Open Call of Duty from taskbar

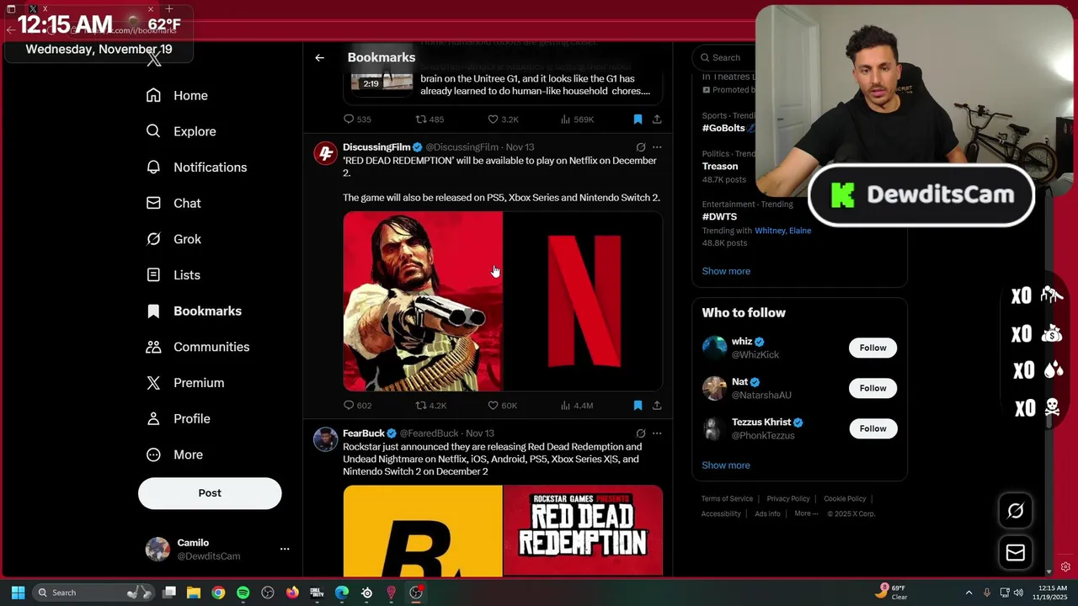click(x=317, y=593)
